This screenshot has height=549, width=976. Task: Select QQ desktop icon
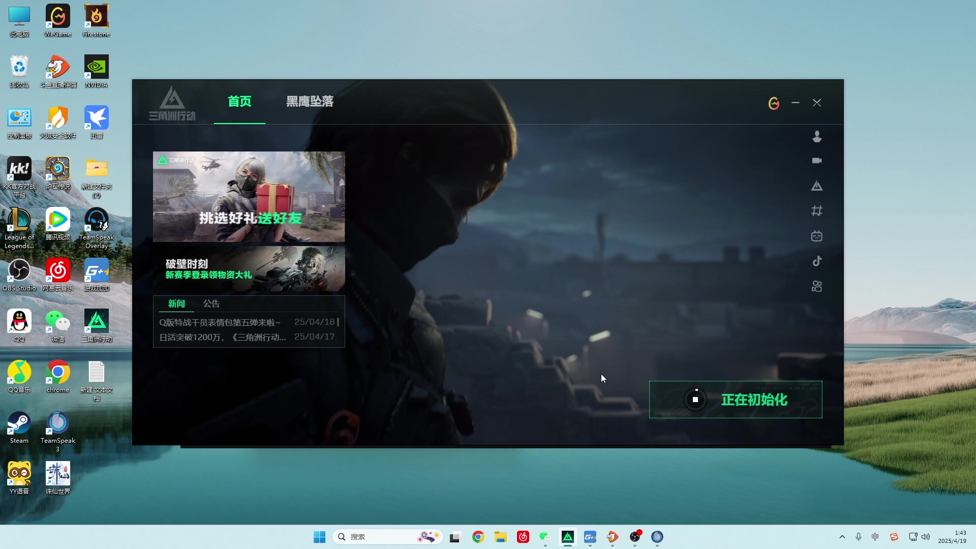[19, 326]
